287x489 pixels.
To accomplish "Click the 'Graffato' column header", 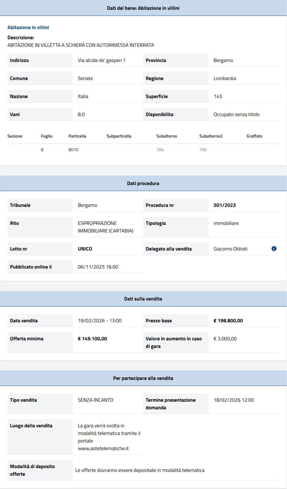I will [254, 136].
